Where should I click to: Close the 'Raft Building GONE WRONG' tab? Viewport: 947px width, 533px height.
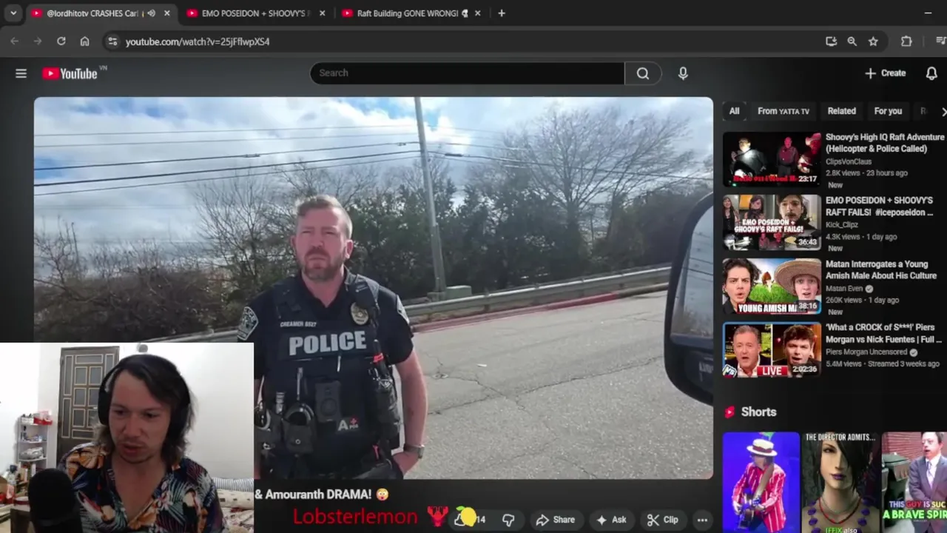(477, 13)
